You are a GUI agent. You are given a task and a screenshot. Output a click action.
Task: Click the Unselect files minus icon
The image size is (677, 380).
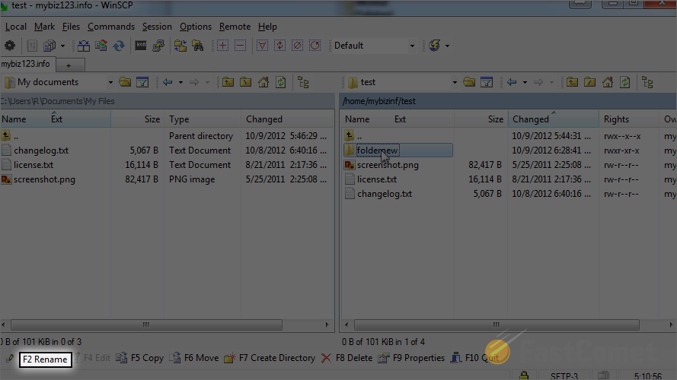241,46
